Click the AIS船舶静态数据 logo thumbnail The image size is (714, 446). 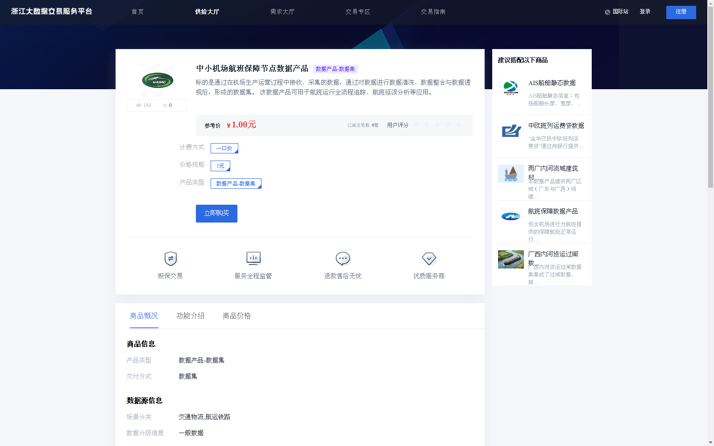pos(511,88)
